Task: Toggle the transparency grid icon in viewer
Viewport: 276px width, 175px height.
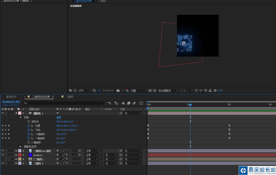Action: tap(155, 91)
